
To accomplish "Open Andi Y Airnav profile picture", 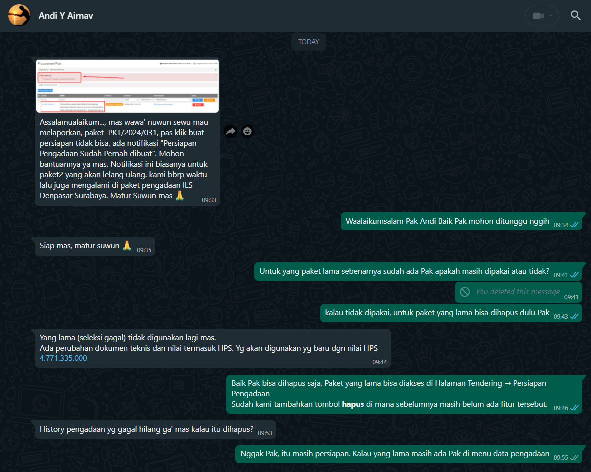I will tap(19, 15).
